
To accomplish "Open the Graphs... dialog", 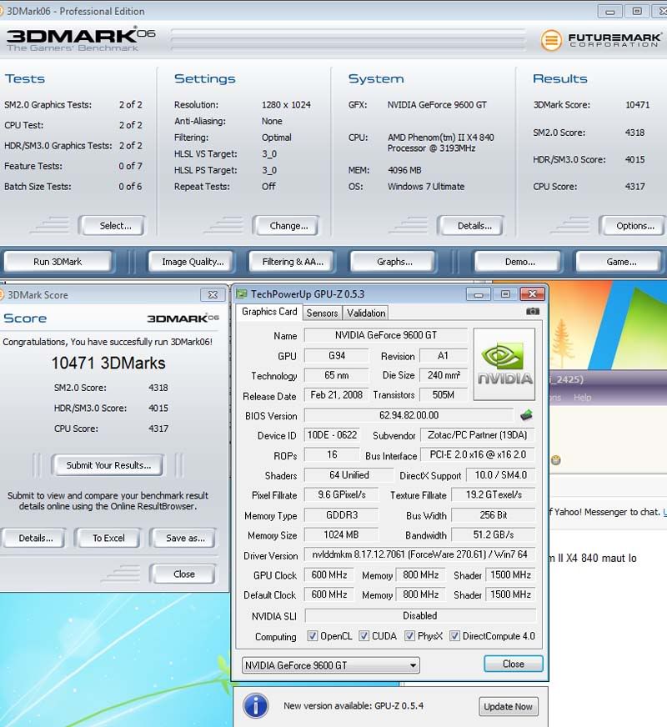I will (x=394, y=262).
